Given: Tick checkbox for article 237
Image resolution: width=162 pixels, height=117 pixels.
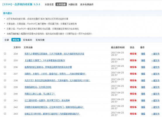Looking at the screenshot, I should [5, 74].
